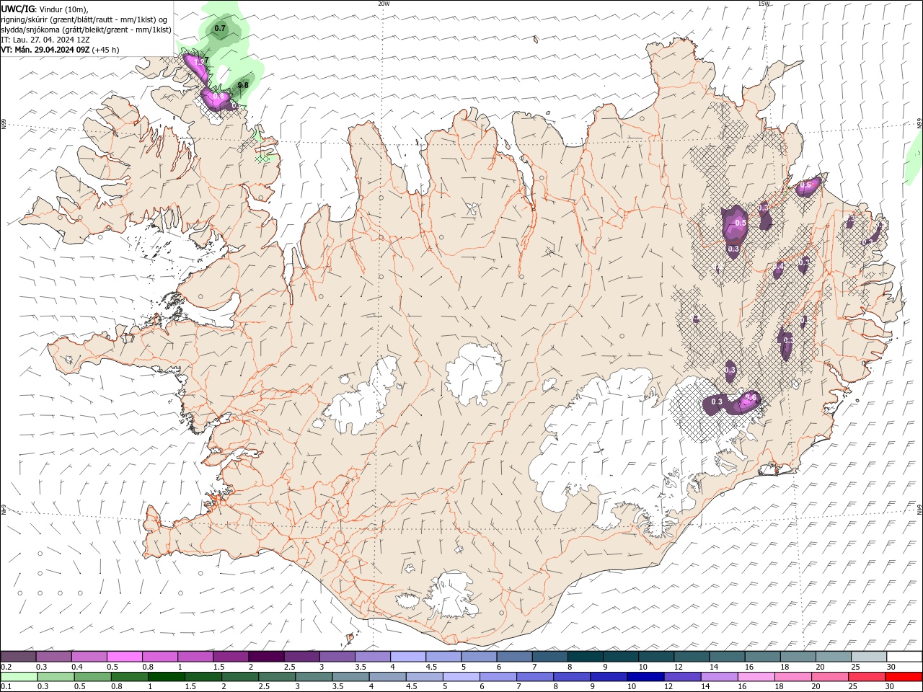The width and height of the screenshot is (923, 692).
Task: Click the "20W" longitude label at top
Action: coord(384,4)
